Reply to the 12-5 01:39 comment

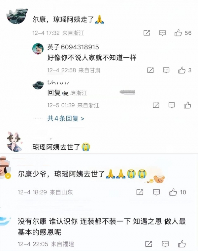click(x=172, y=105)
